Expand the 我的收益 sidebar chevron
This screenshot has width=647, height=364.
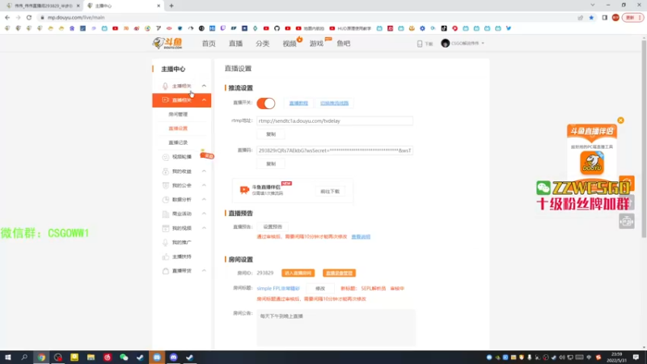204,171
